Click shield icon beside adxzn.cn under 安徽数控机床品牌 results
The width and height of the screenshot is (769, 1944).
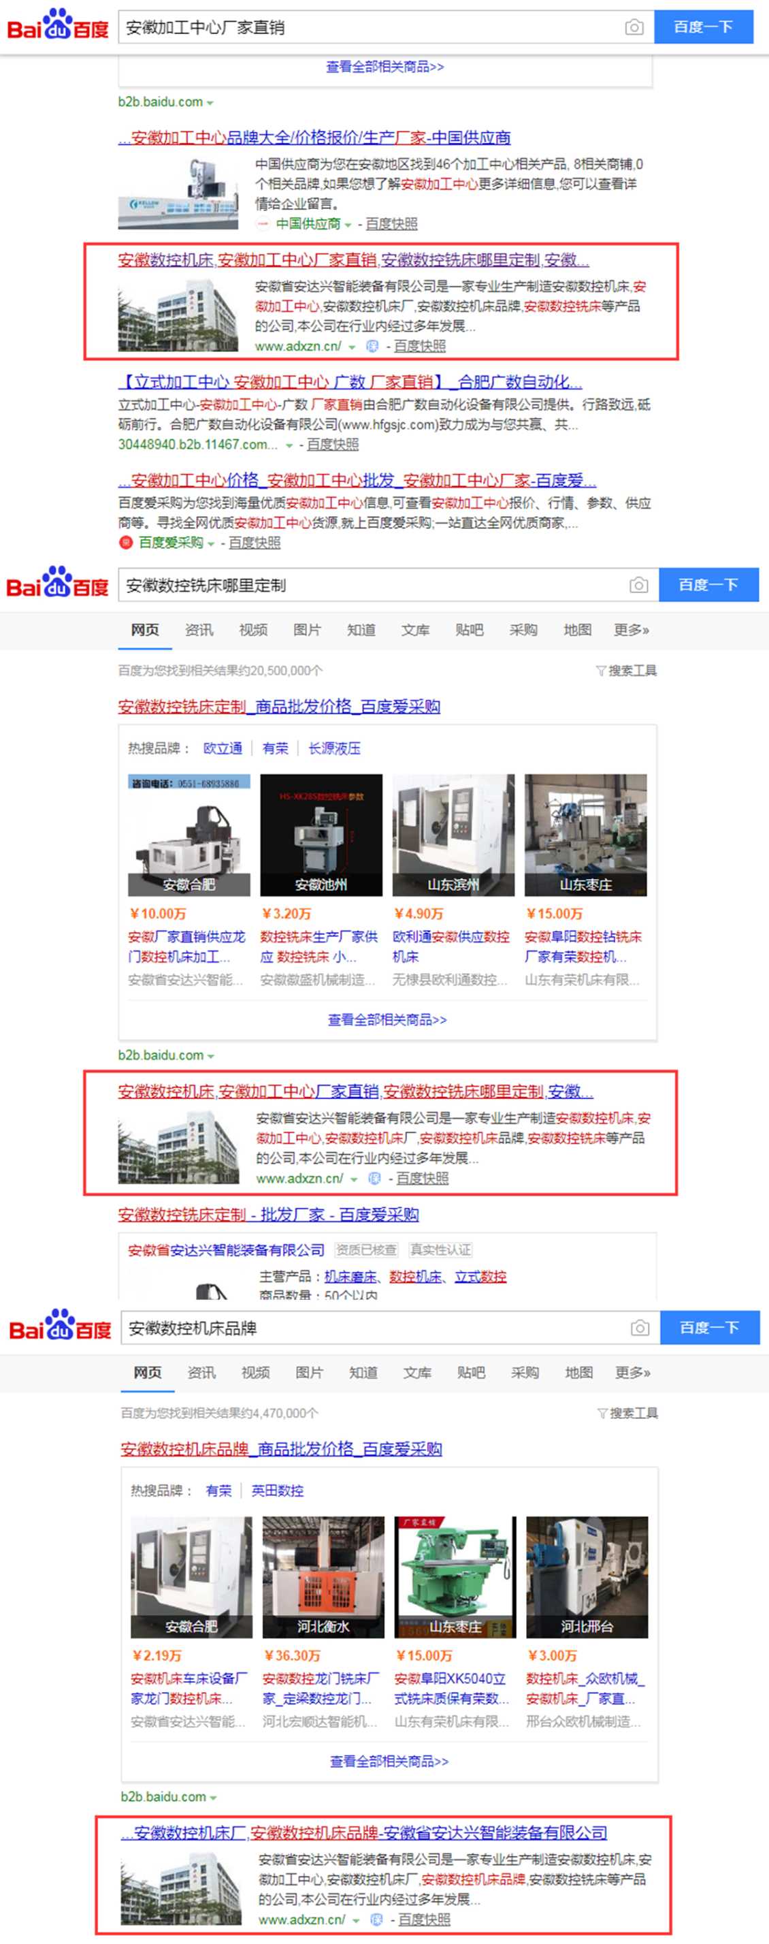(376, 1919)
